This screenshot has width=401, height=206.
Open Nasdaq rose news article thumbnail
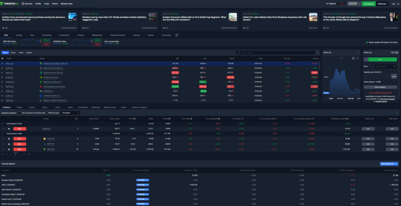coord(152,17)
